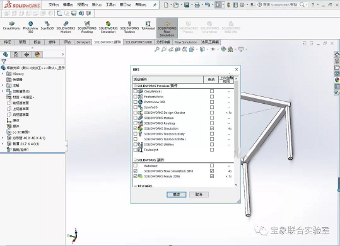Collapse the SOLIDWORKS Premium add-ins group

pos(135,86)
